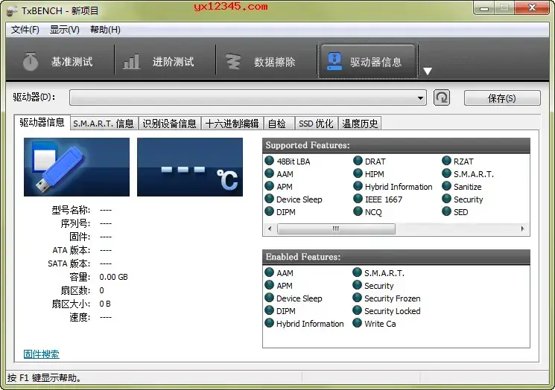Click the Security Frozen indicator dot

357,298
